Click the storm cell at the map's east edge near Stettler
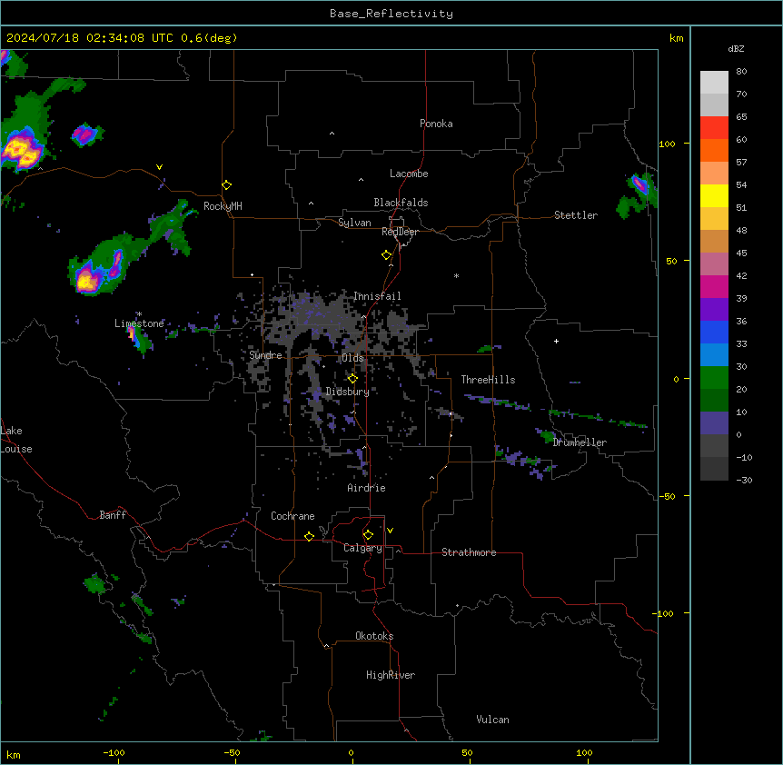 point(639,184)
